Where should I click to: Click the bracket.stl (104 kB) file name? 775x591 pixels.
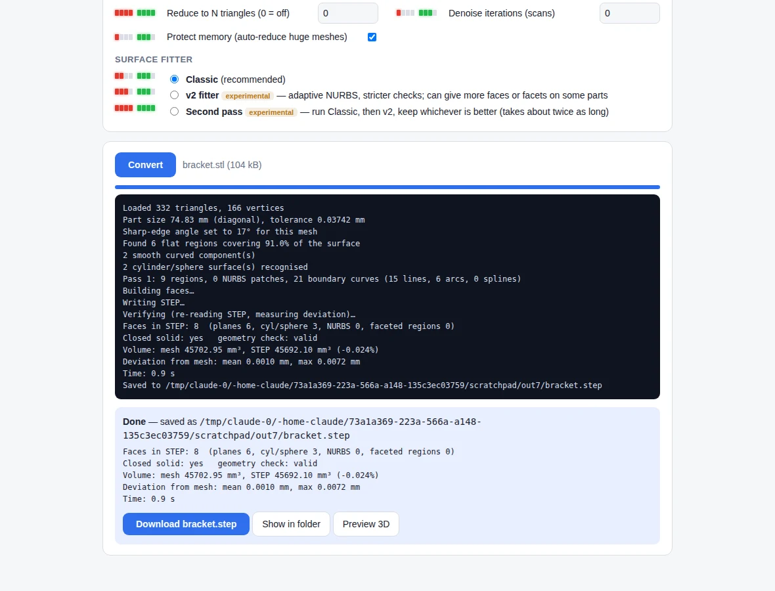[222, 165]
